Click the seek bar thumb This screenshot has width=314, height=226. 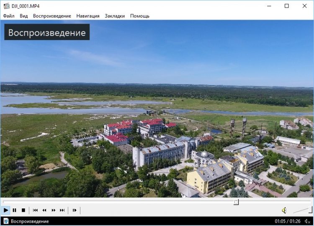pyautogui.click(x=236, y=202)
